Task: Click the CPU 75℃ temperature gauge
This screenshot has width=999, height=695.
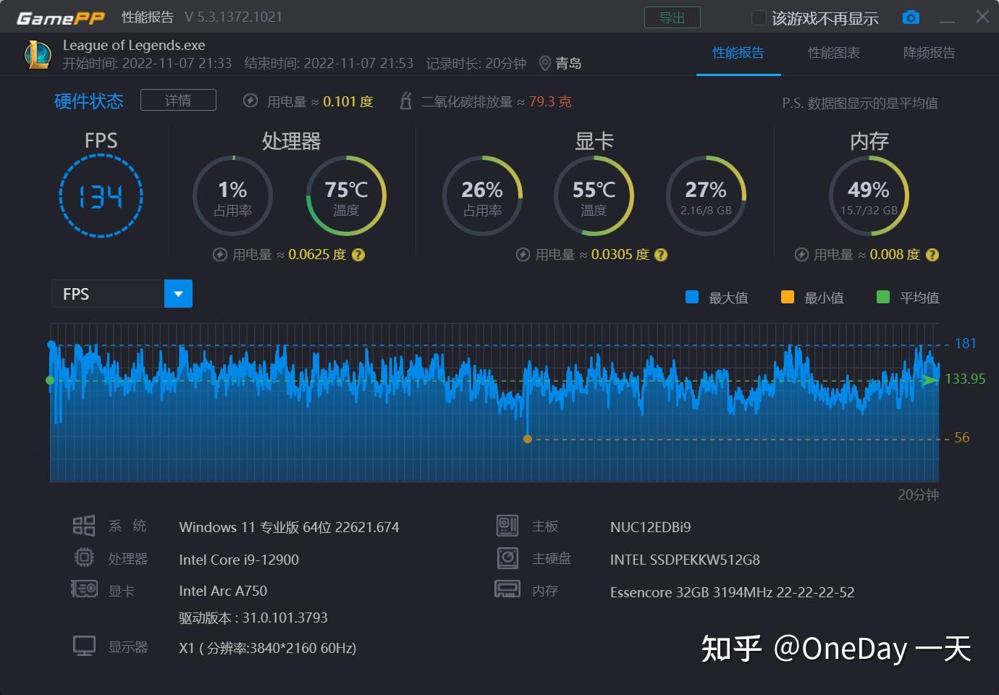Action: [x=346, y=195]
